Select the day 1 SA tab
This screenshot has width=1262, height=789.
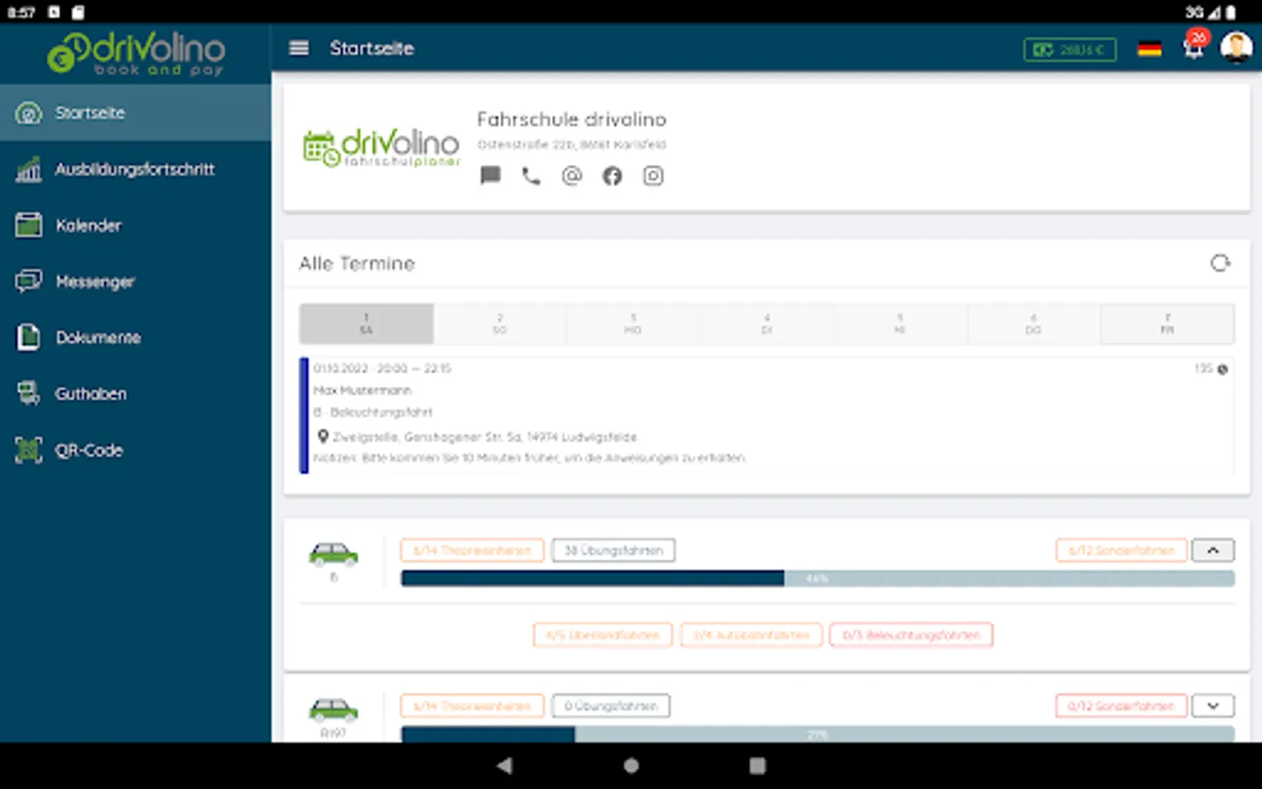[366, 323]
